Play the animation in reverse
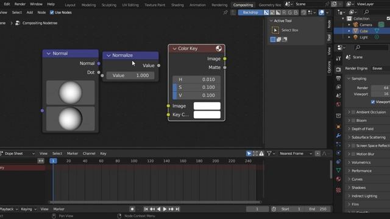Image resolution: width=390 pixels, height=219 pixels. [x=158, y=209]
